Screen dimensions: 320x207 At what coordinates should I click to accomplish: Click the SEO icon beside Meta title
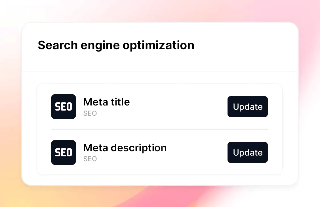click(64, 107)
